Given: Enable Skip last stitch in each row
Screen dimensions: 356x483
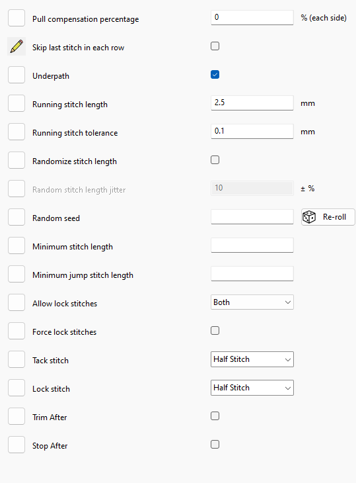Looking at the screenshot, I should tap(215, 46).
